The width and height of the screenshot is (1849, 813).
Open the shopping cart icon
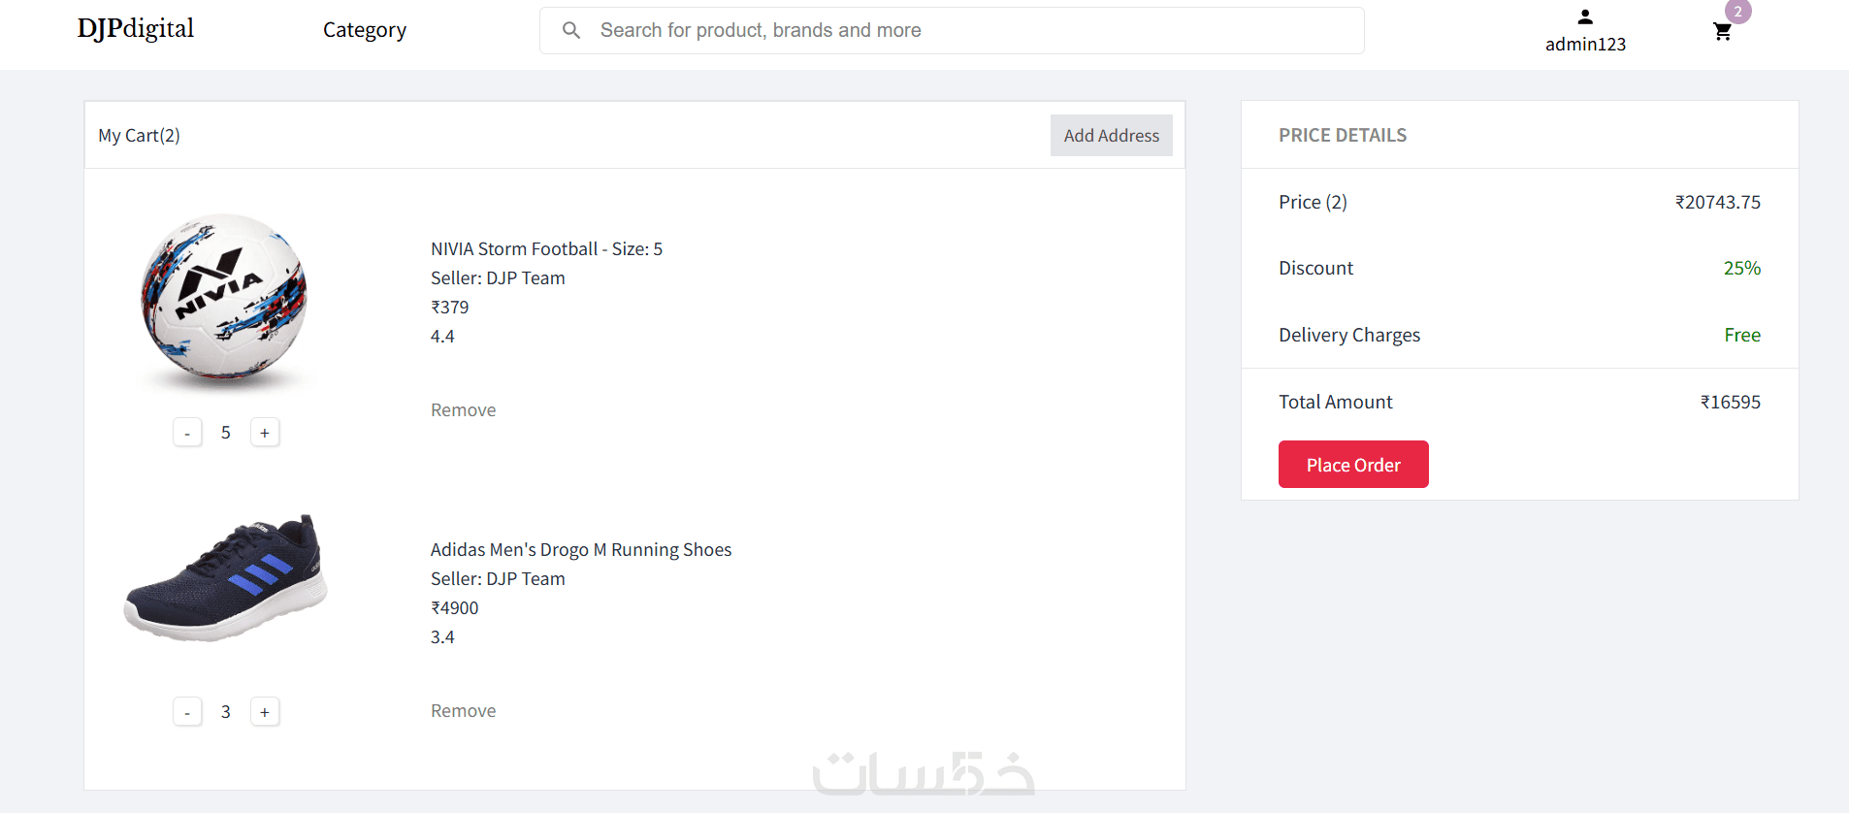[x=1722, y=32]
